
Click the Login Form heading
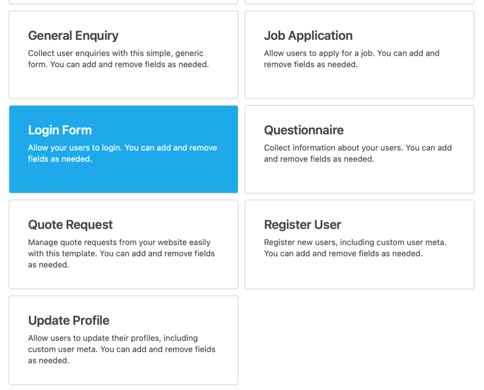tap(60, 130)
